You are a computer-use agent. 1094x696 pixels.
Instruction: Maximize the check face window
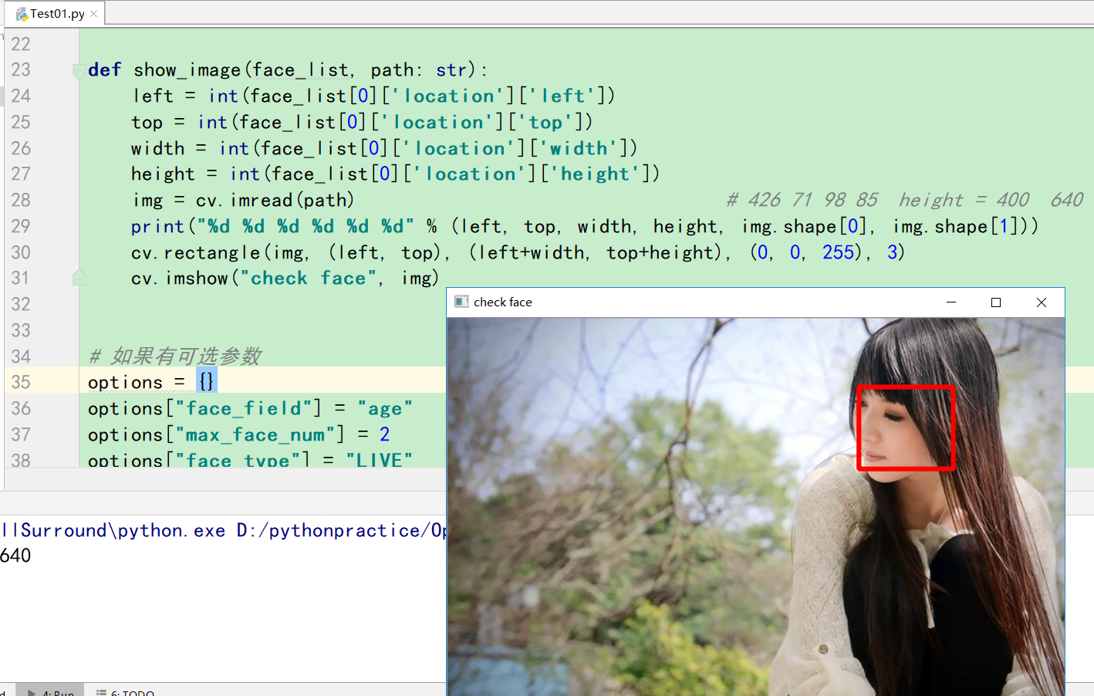click(996, 302)
